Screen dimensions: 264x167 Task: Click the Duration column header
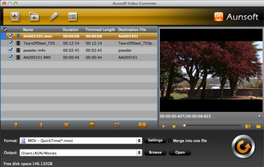(x=71, y=30)
